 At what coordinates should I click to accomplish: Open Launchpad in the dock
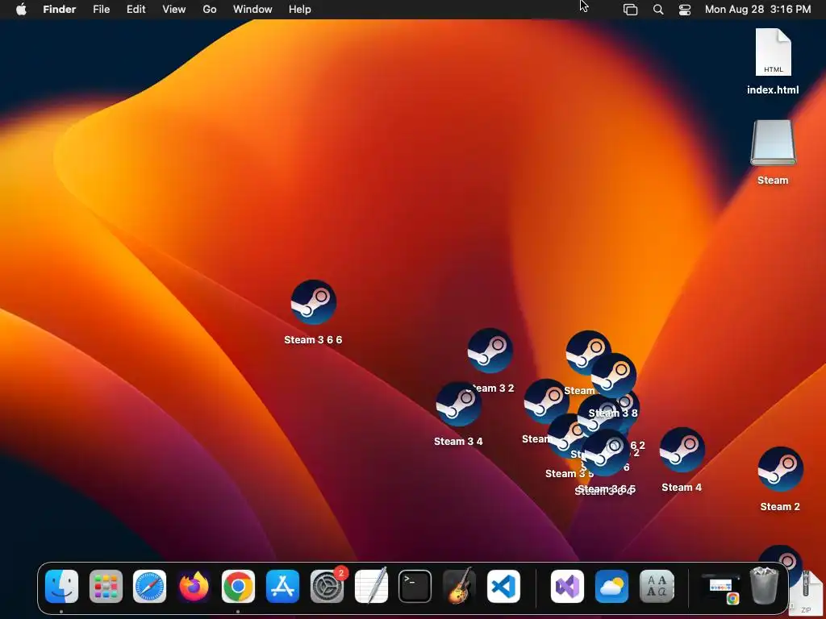tap(106, 586)
